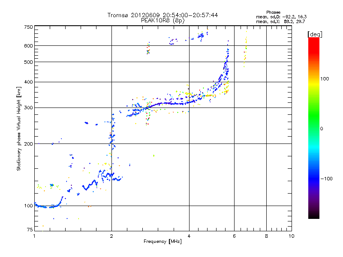This screenshot has height=257, width=343.
Task: Click the '6' frequency axis label
Action: (234, 236)
